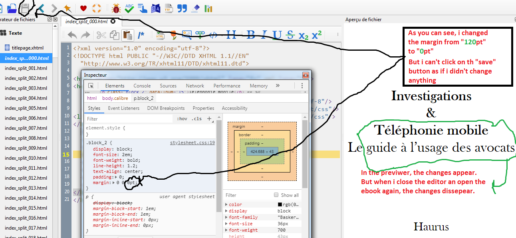Viewport: 516px width, 238px height.
Task: Expand the font-family computed property
Action: (x=227, y=217)
